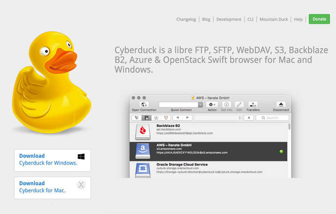Go to the Blog page
The width and height of the screenshot is (336, 214).
pos(206,19)
